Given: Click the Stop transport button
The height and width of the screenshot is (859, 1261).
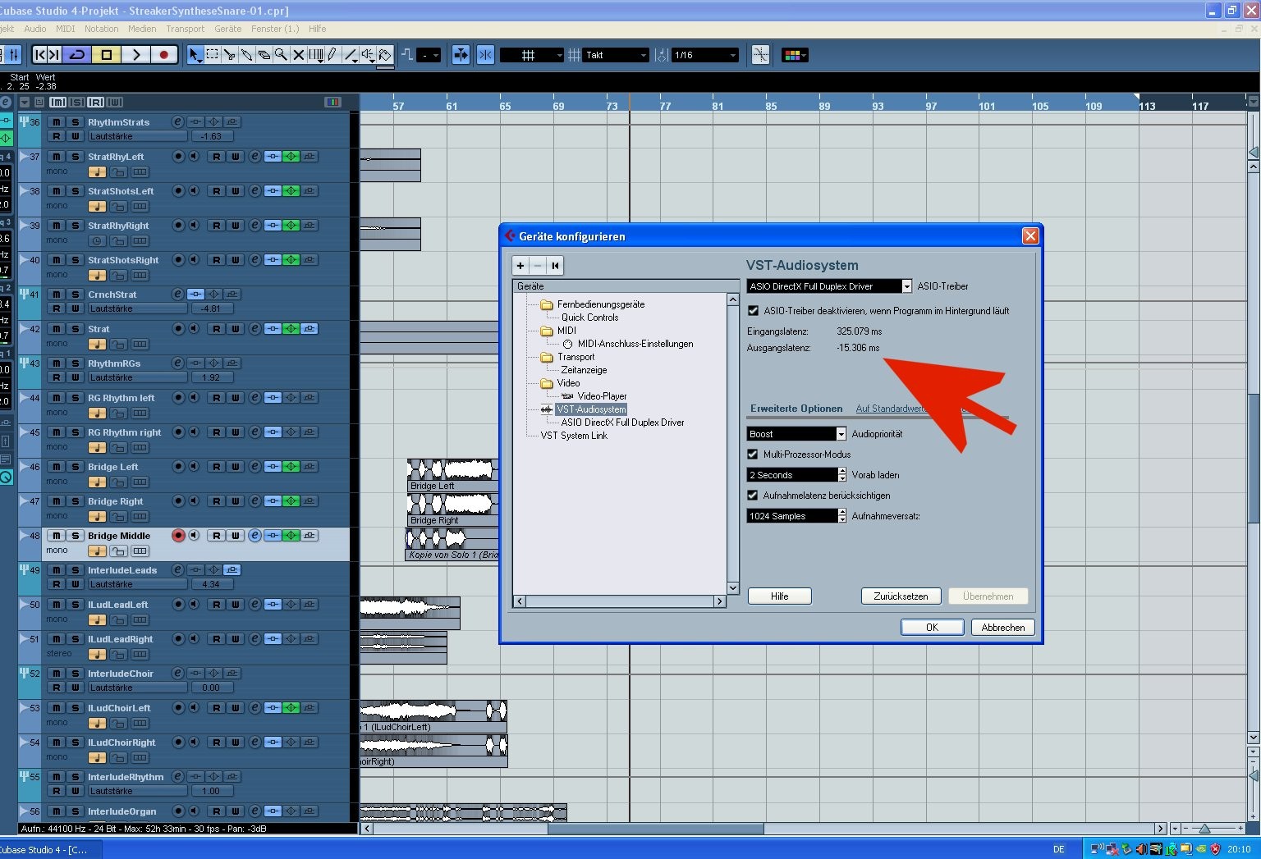Looking at the screenshot, I should coord(107,55).
